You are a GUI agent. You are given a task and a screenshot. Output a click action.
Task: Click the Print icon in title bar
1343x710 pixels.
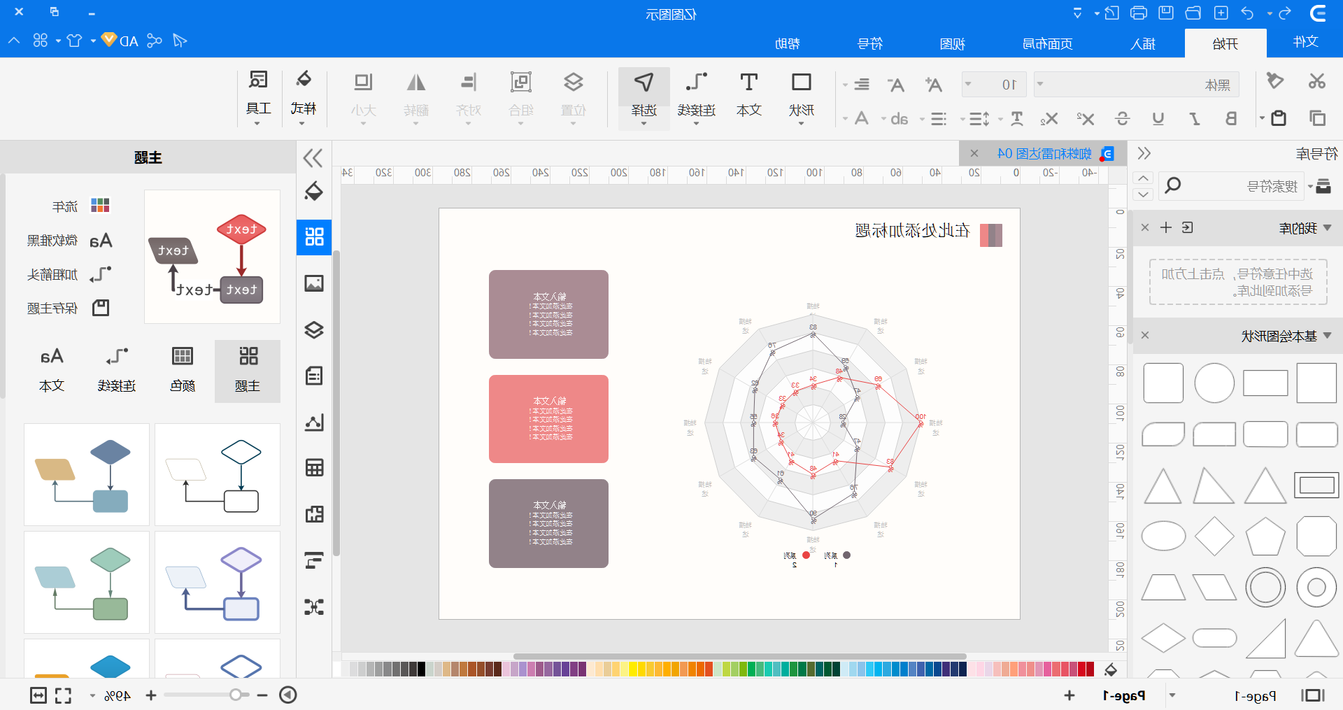[x=1139, y=13]
